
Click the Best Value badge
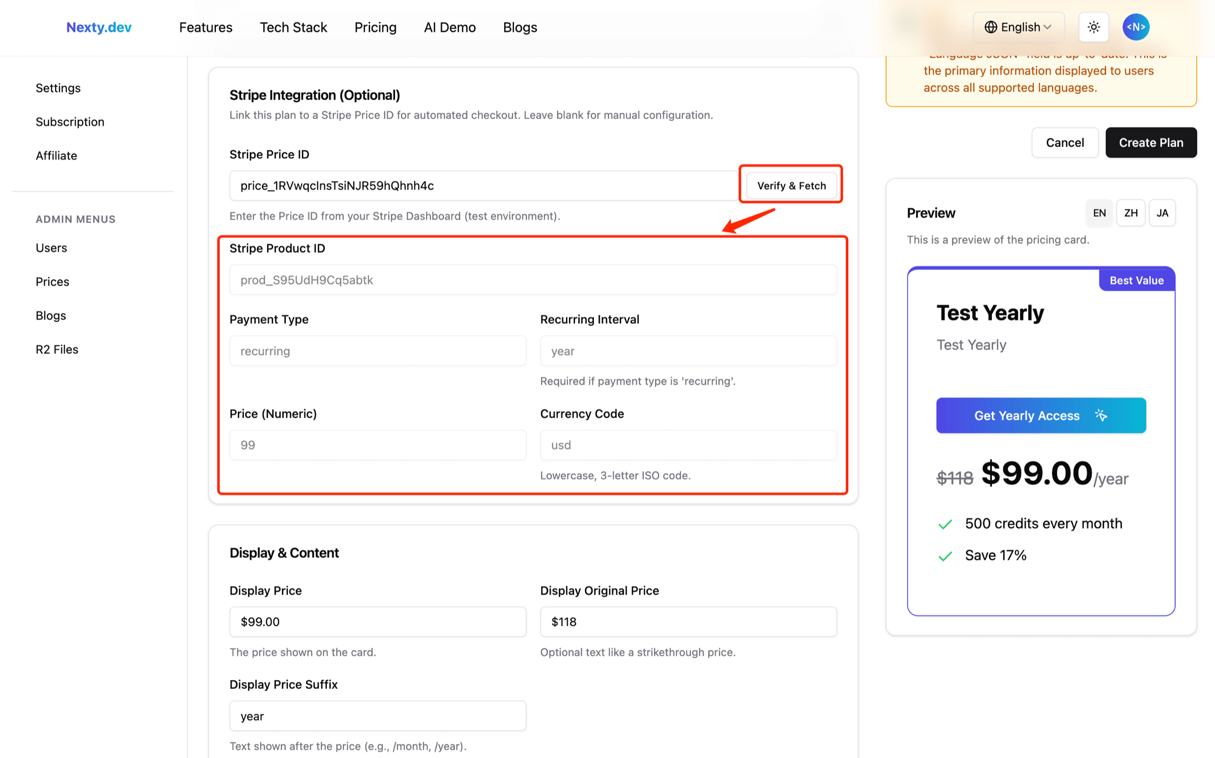tap(1136, 280)
